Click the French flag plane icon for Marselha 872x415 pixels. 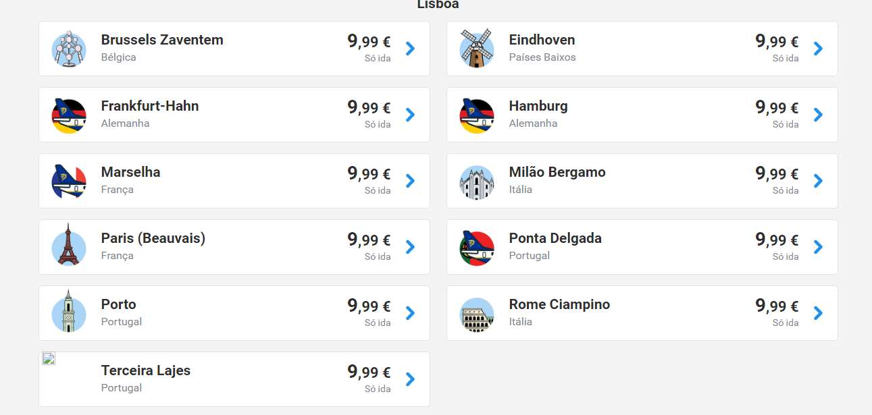pyautogui.click(x=69, y=182)
